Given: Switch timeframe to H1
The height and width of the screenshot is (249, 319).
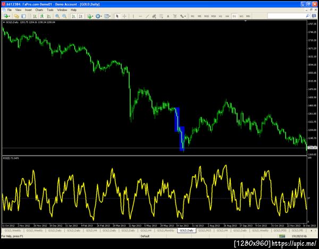Looking at the screenshot, I should point(220,16).
